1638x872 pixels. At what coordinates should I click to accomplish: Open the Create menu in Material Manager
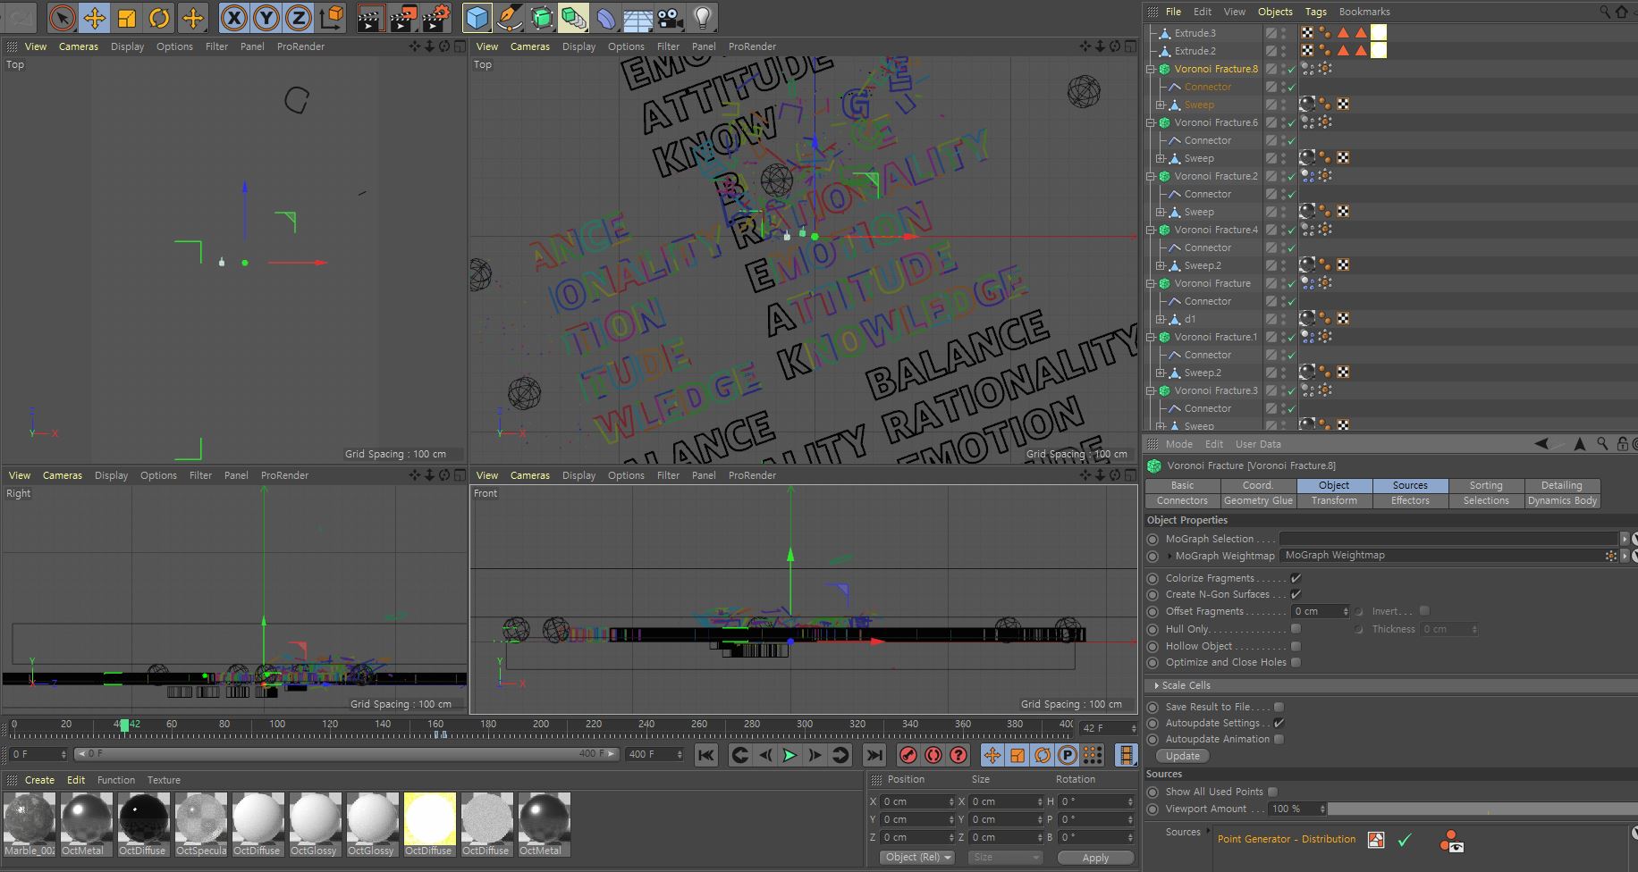39,780
